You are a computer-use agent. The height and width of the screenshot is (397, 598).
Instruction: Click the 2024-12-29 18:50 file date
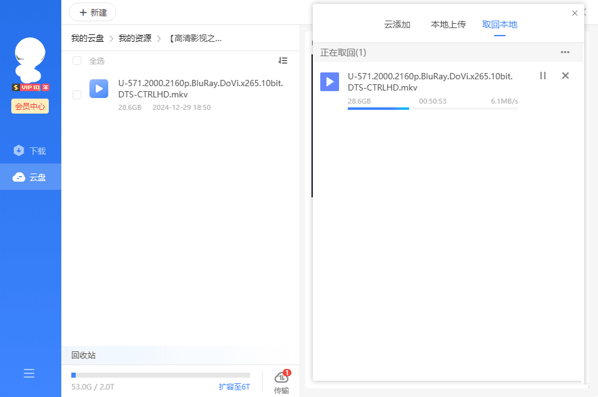click(x=181, y=107)
